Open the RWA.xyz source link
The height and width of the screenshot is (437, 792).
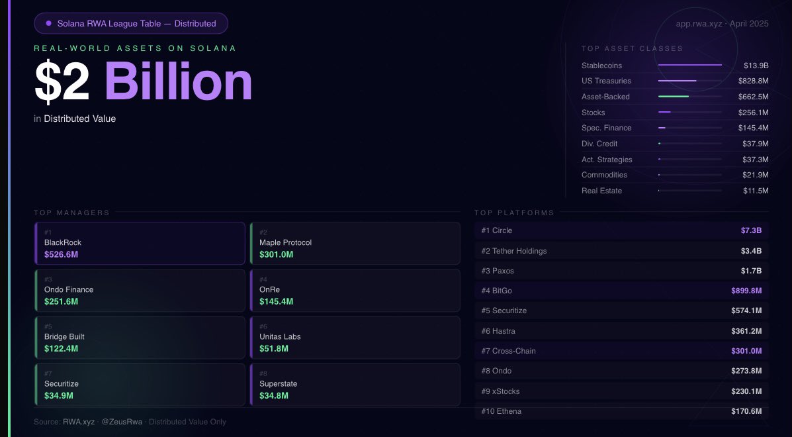tap(77, 422)
